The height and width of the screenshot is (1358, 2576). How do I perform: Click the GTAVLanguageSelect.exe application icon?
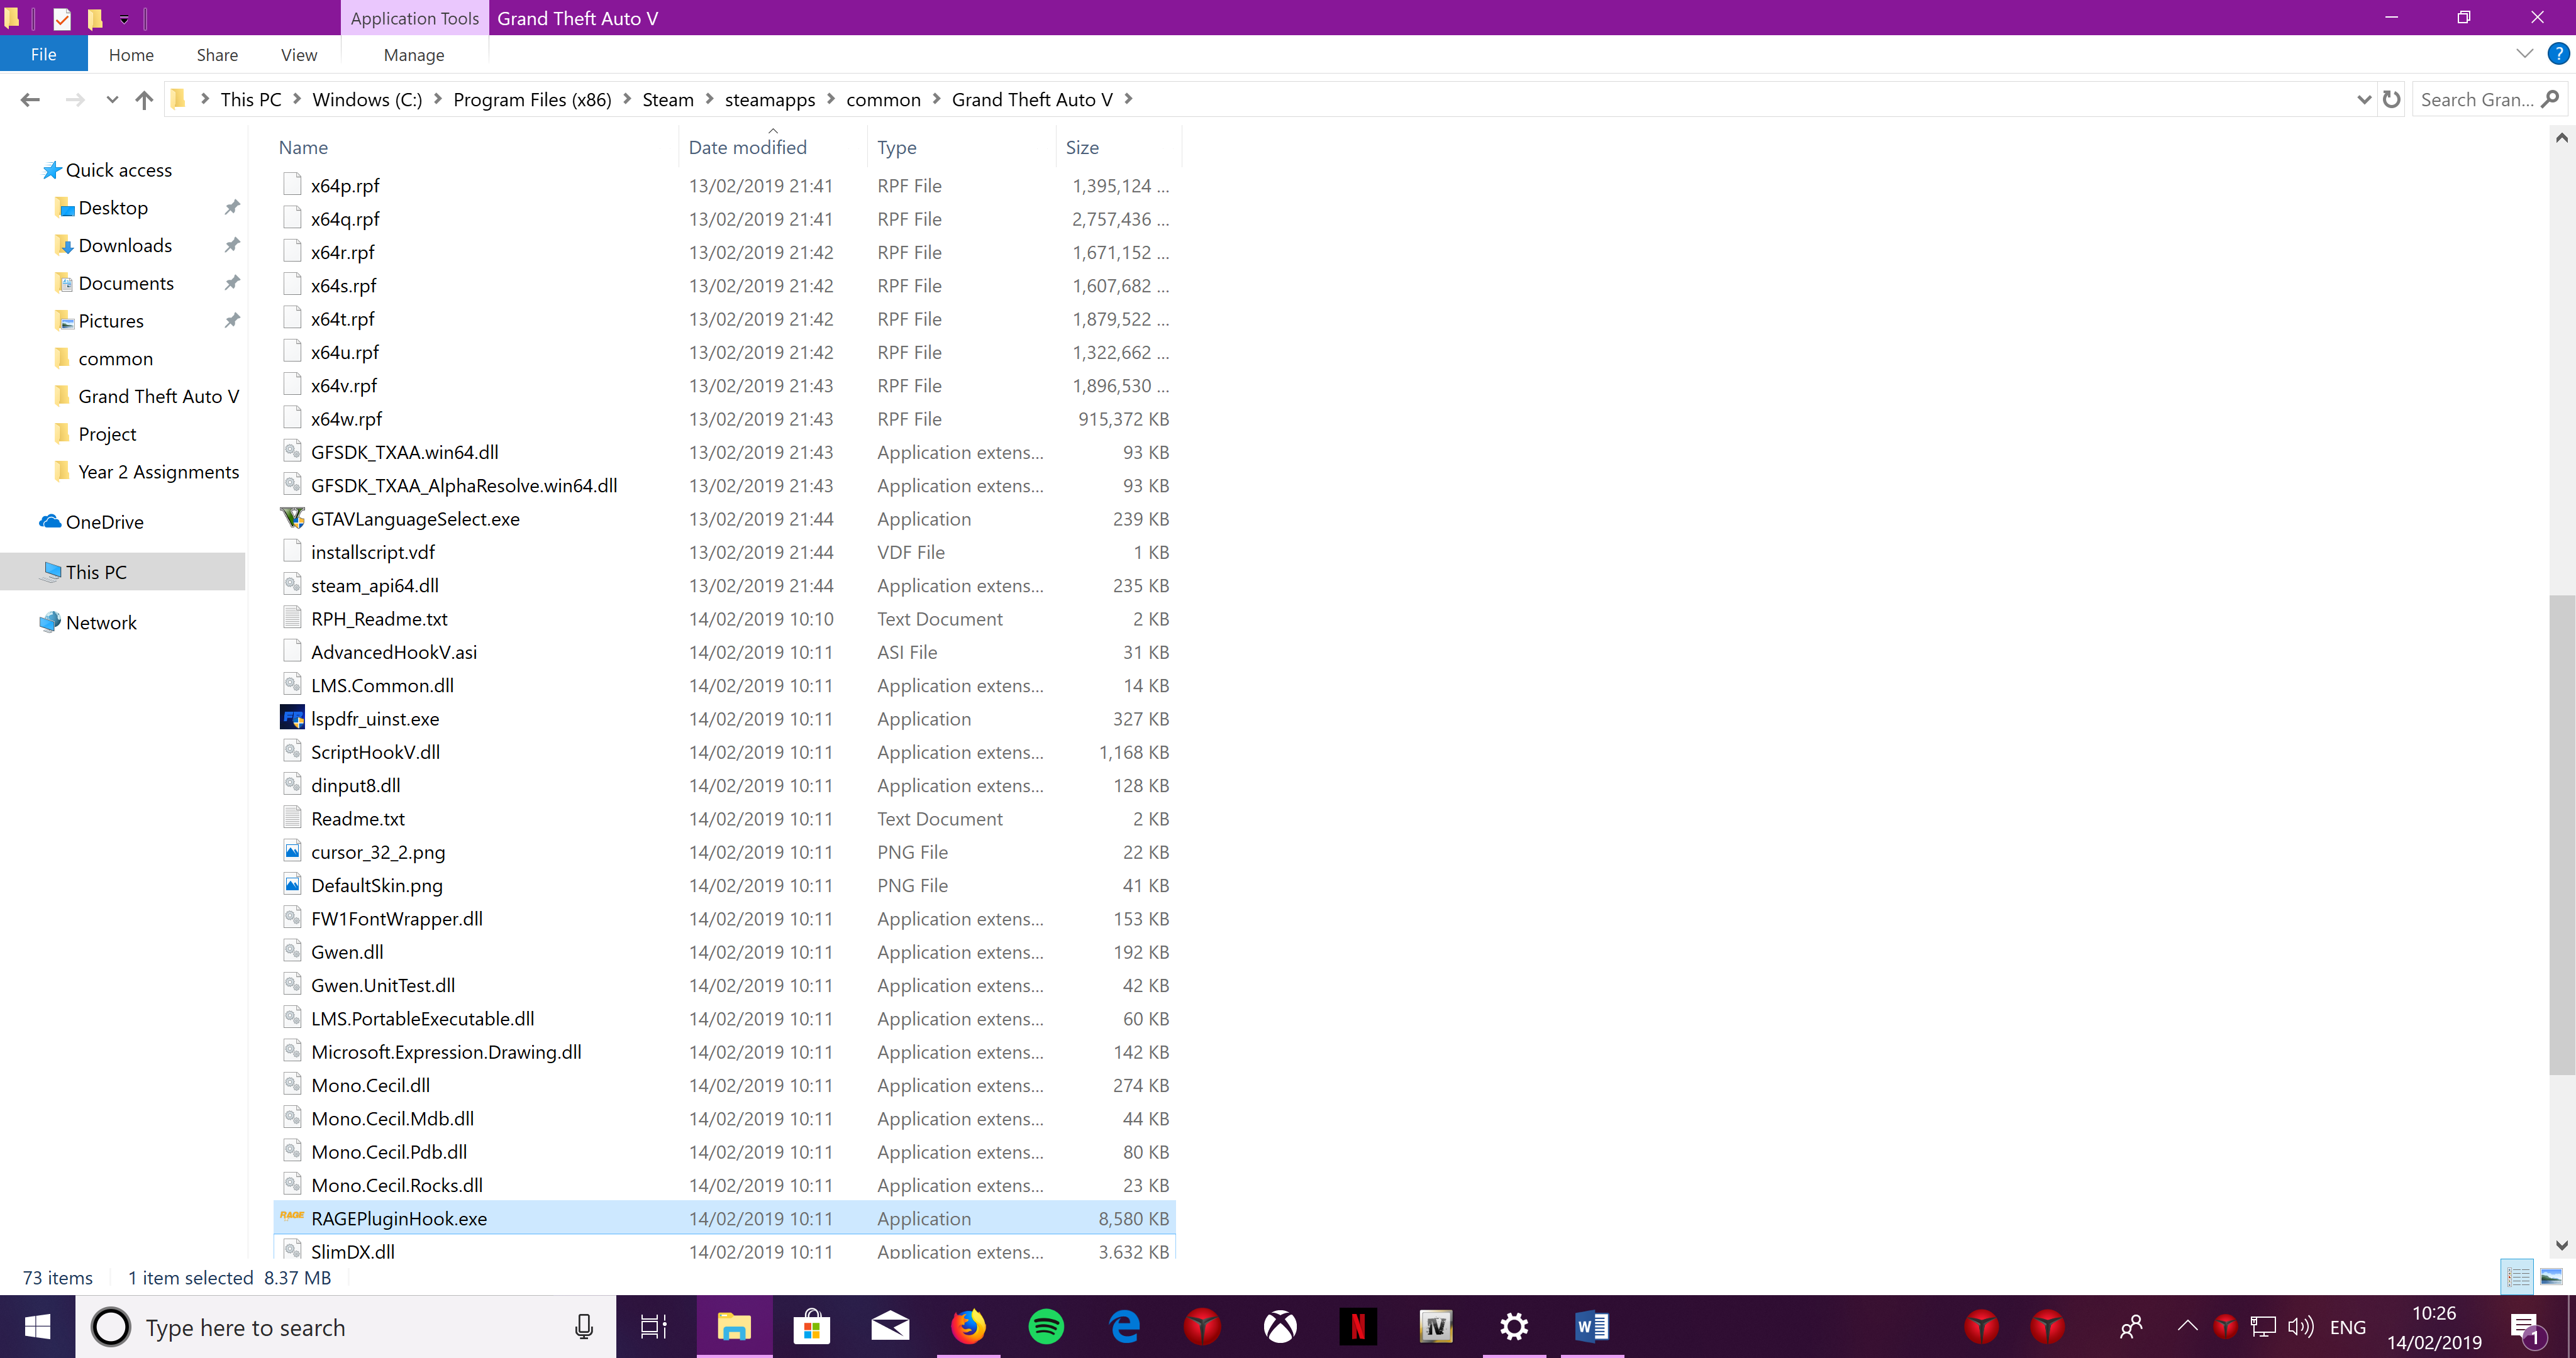tap(292, 518)
